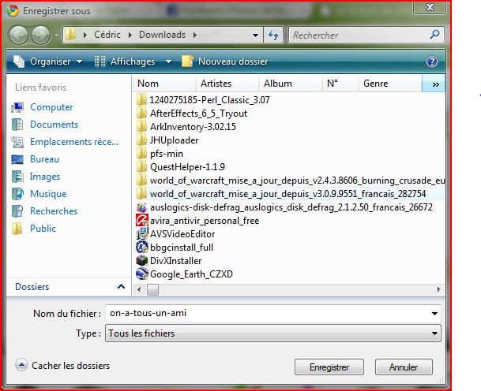Viewport: 481px width, 391px height.
Task: Sort by the Genre column header
Action: (390, 84)
